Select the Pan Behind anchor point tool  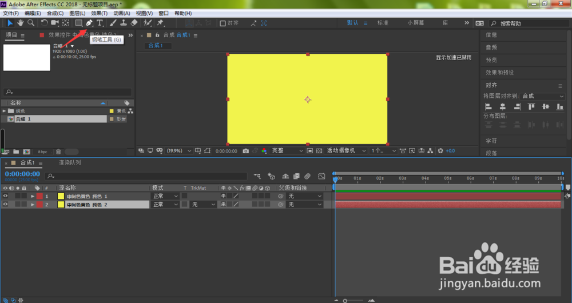coord(65,23)
